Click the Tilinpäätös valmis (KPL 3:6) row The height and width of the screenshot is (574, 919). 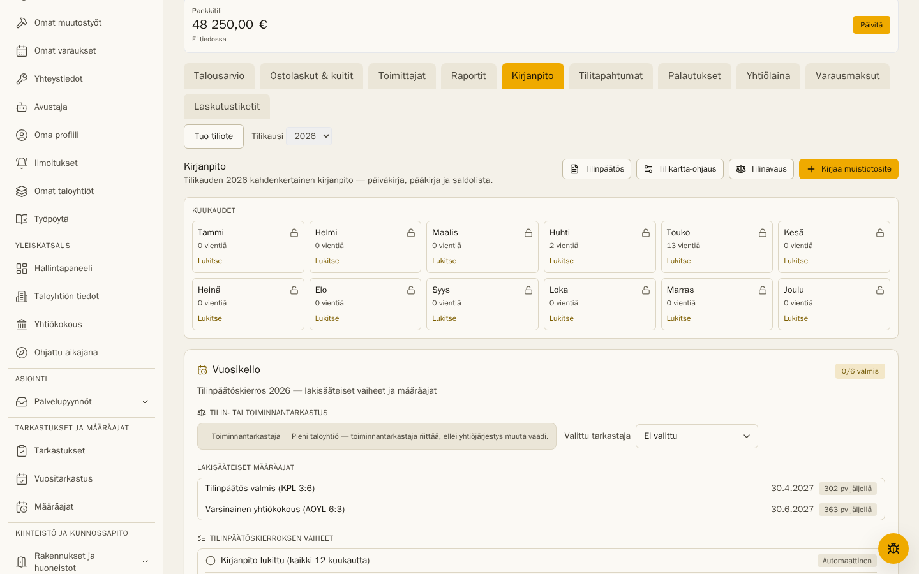(x=541, y=489)
